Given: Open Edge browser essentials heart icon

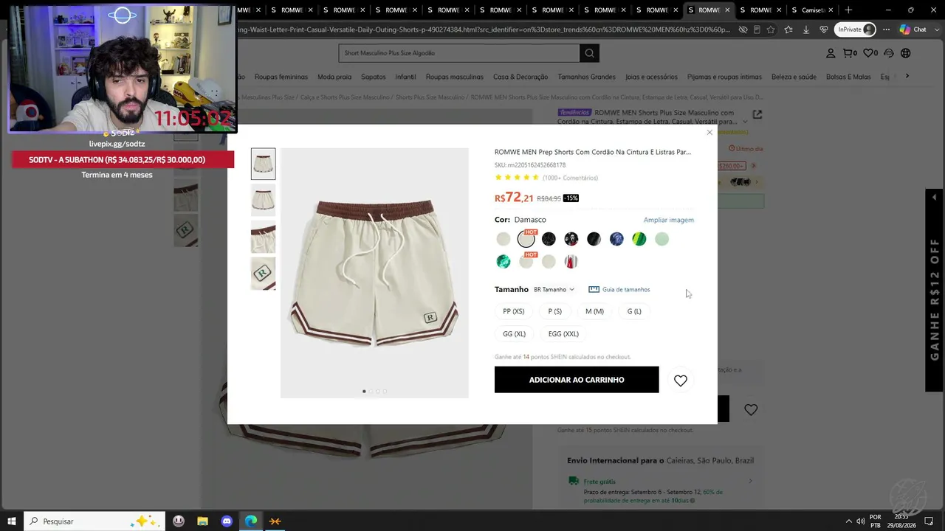Looking at the screenshot, I should 822,29.
